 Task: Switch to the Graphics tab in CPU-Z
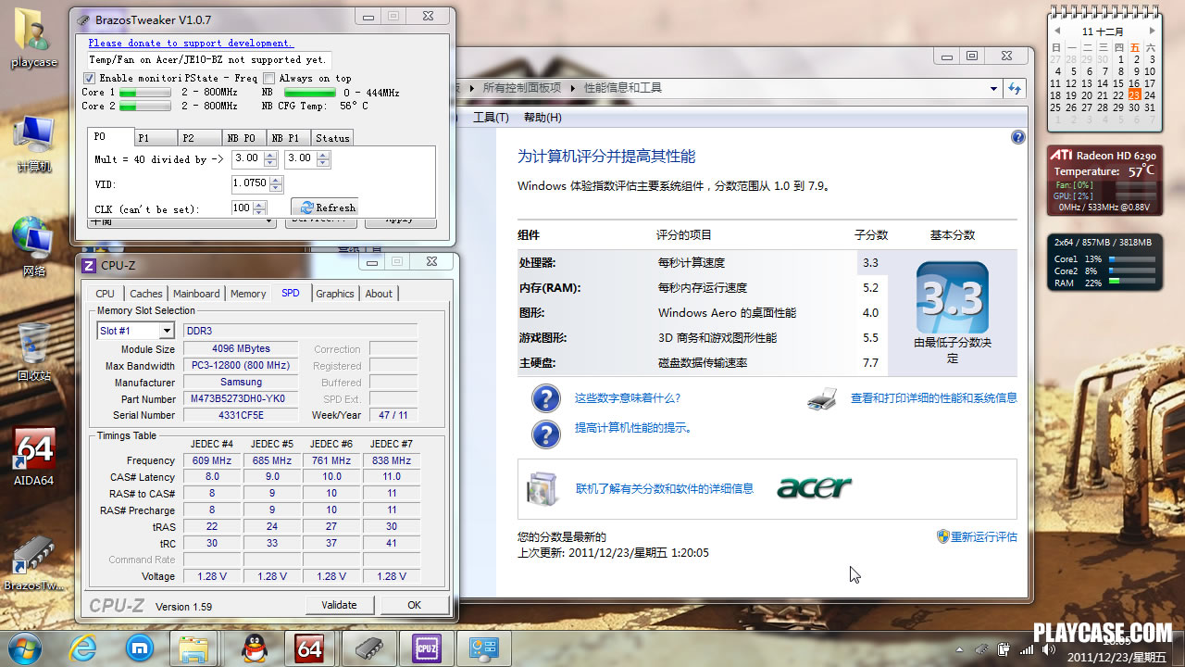tap(335, 294)
